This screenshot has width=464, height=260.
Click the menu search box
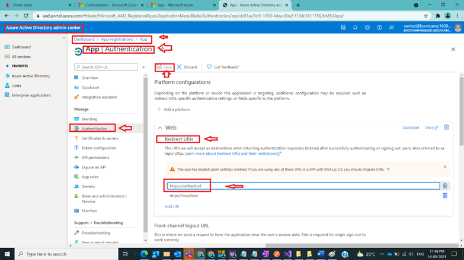106,67
